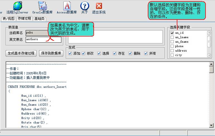Viewport: 215px width, 136px height.
Task: Toggle the 删除 checkbox
Action: [131, 53]
